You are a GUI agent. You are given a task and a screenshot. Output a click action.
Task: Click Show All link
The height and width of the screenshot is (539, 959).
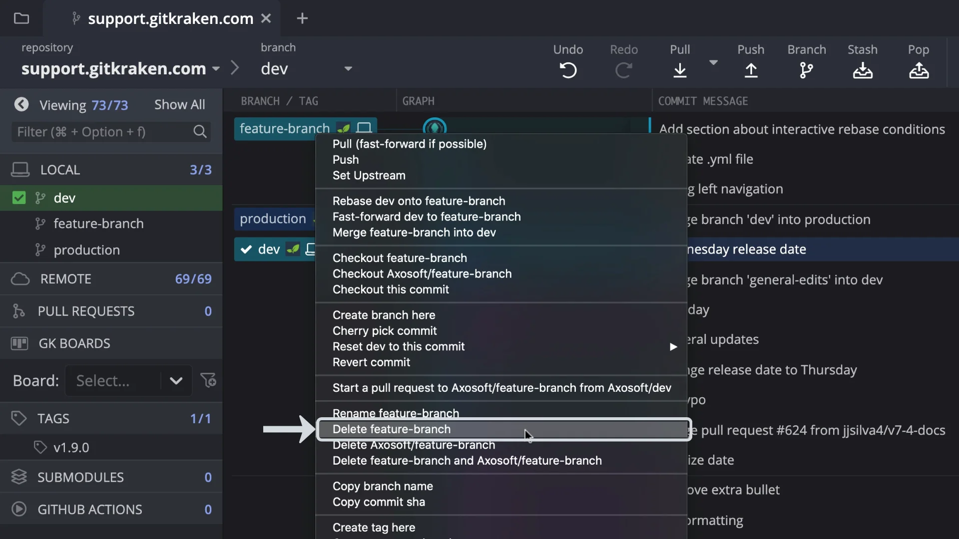(x=179, y=105)
